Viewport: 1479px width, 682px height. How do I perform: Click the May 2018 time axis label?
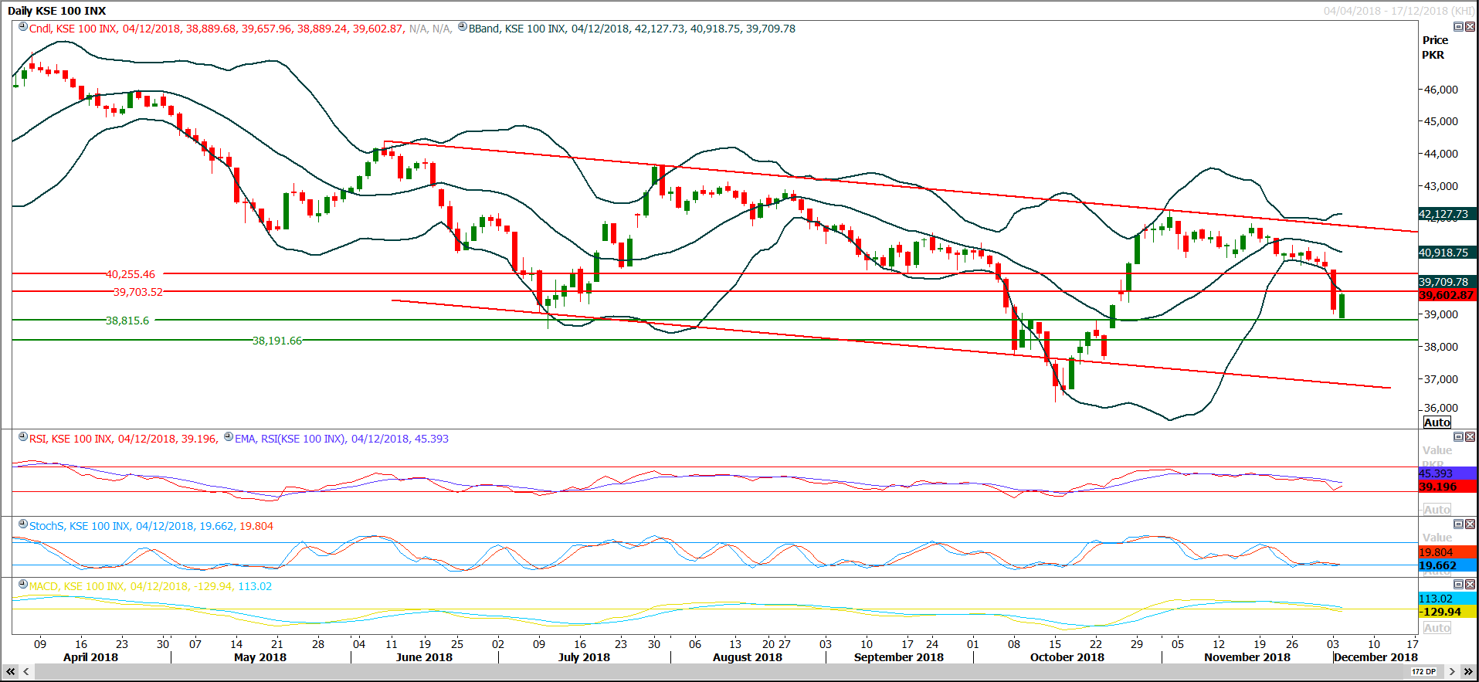(x=260, y=657)
